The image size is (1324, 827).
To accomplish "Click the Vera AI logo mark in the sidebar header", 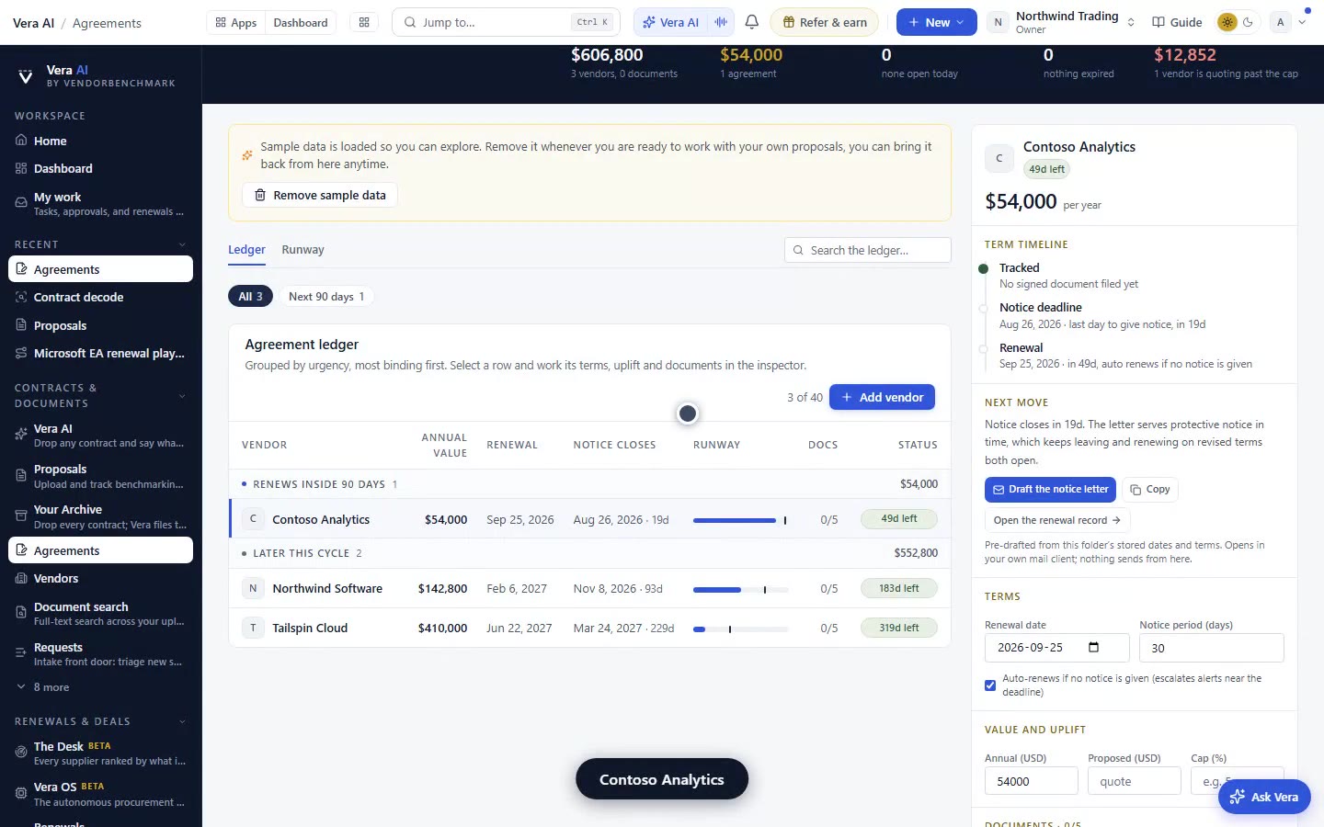I will click(26, 76).
